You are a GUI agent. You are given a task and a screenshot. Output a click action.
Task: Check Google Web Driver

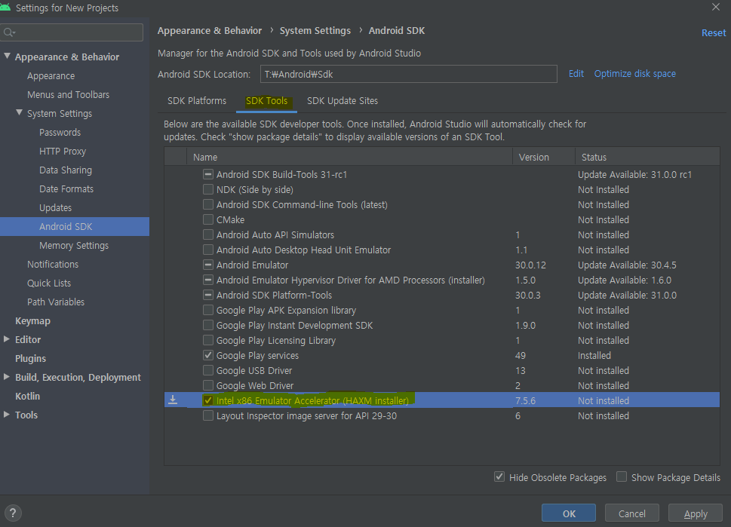208,385
